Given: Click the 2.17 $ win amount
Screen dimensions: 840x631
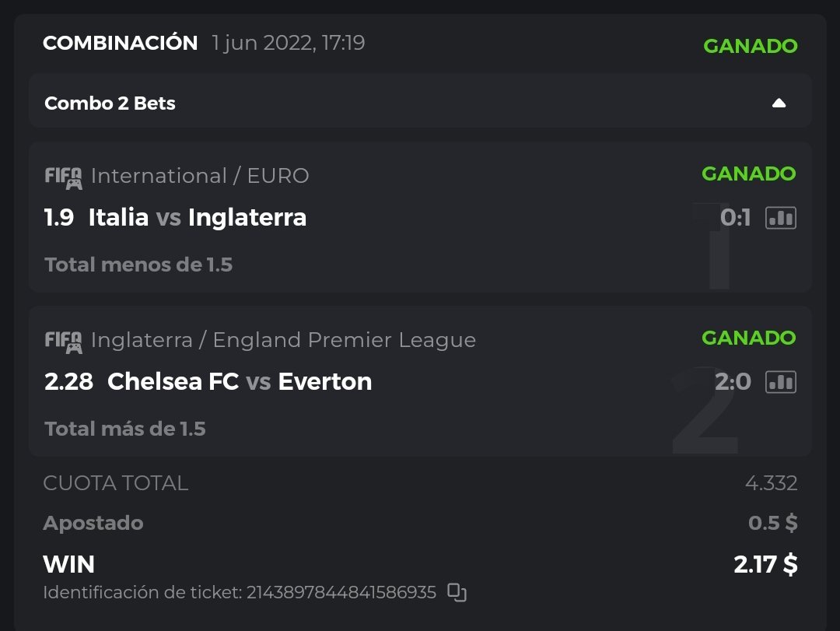Looking at the screenshot, I should pyautogui.click(x=765, y=564).
